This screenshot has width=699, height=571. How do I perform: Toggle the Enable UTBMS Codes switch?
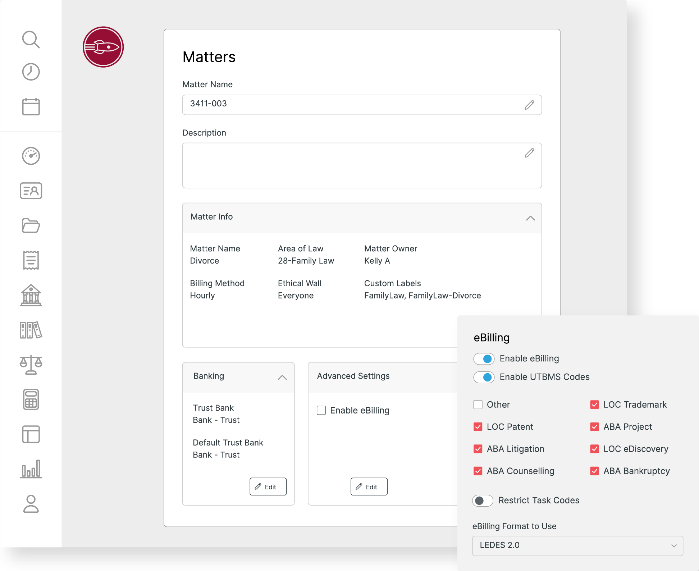(484, 377)
